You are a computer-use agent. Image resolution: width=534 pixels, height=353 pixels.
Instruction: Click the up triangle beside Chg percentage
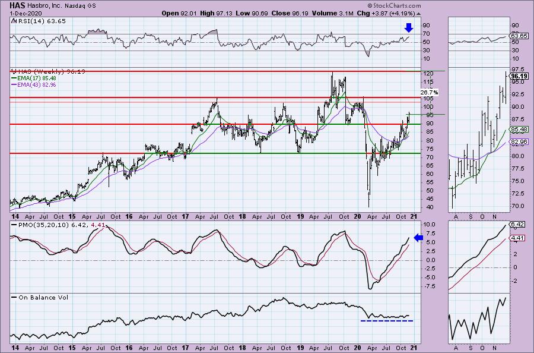[418, 14]
